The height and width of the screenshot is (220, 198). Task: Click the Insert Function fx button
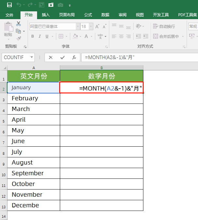pyautogui.click(x=74, y=57)
